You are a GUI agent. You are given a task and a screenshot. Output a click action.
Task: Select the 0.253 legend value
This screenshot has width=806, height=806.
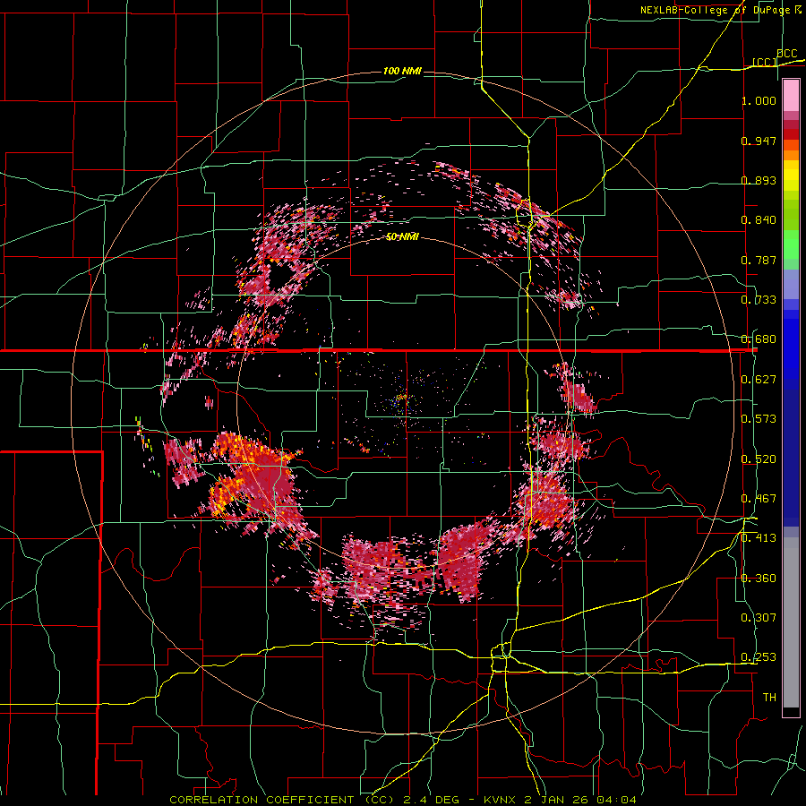pos(759,657)
